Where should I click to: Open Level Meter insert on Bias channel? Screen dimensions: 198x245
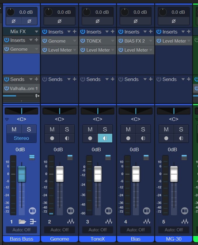click(x=136, y=50)
